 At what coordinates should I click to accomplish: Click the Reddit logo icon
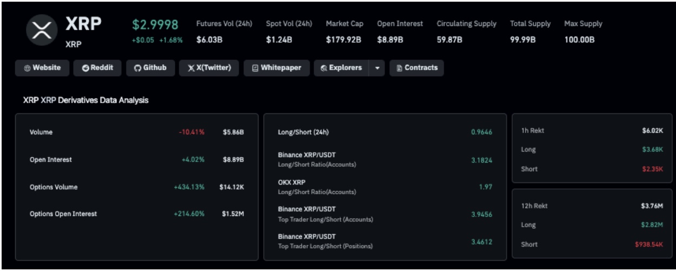point(85,69)
